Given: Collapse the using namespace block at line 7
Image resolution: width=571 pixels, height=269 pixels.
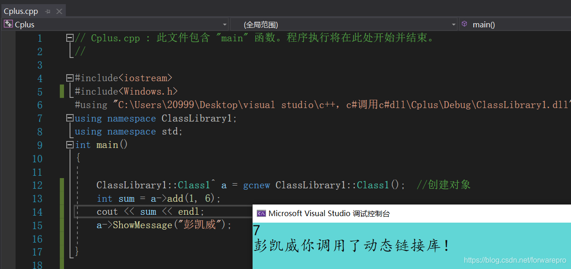Looking at the screenshot, I should [x=70, y=118].
